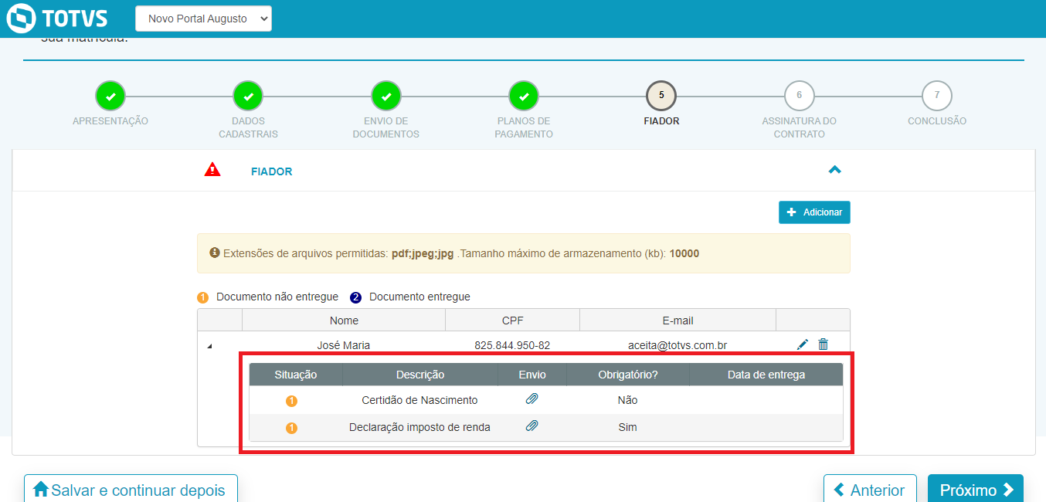Screen dimensions: 1046x502
Task: Go to step Apresentação green check circle
Action: click(110, 96)
